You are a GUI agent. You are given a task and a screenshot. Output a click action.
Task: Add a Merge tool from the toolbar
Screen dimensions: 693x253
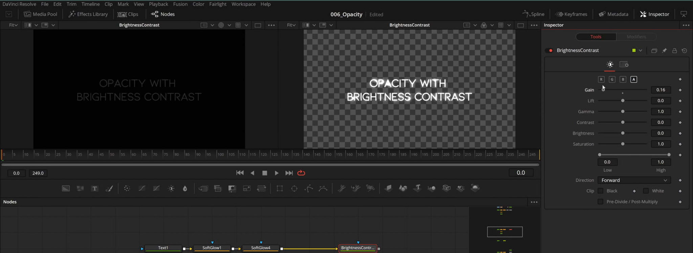[x=203, y=188]
